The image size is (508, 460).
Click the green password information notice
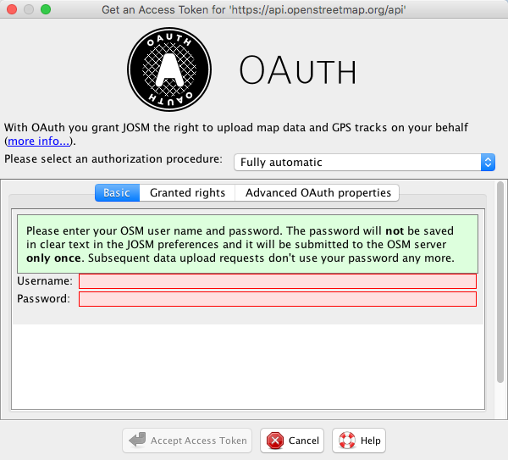tap(247, 244)
